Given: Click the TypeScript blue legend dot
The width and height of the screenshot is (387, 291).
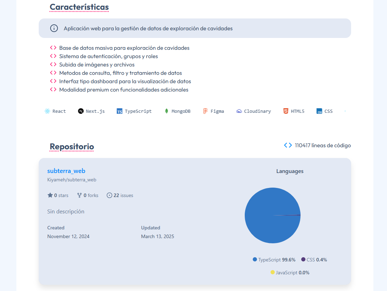Looking at the screenshot, I should (x=255, y=259).
